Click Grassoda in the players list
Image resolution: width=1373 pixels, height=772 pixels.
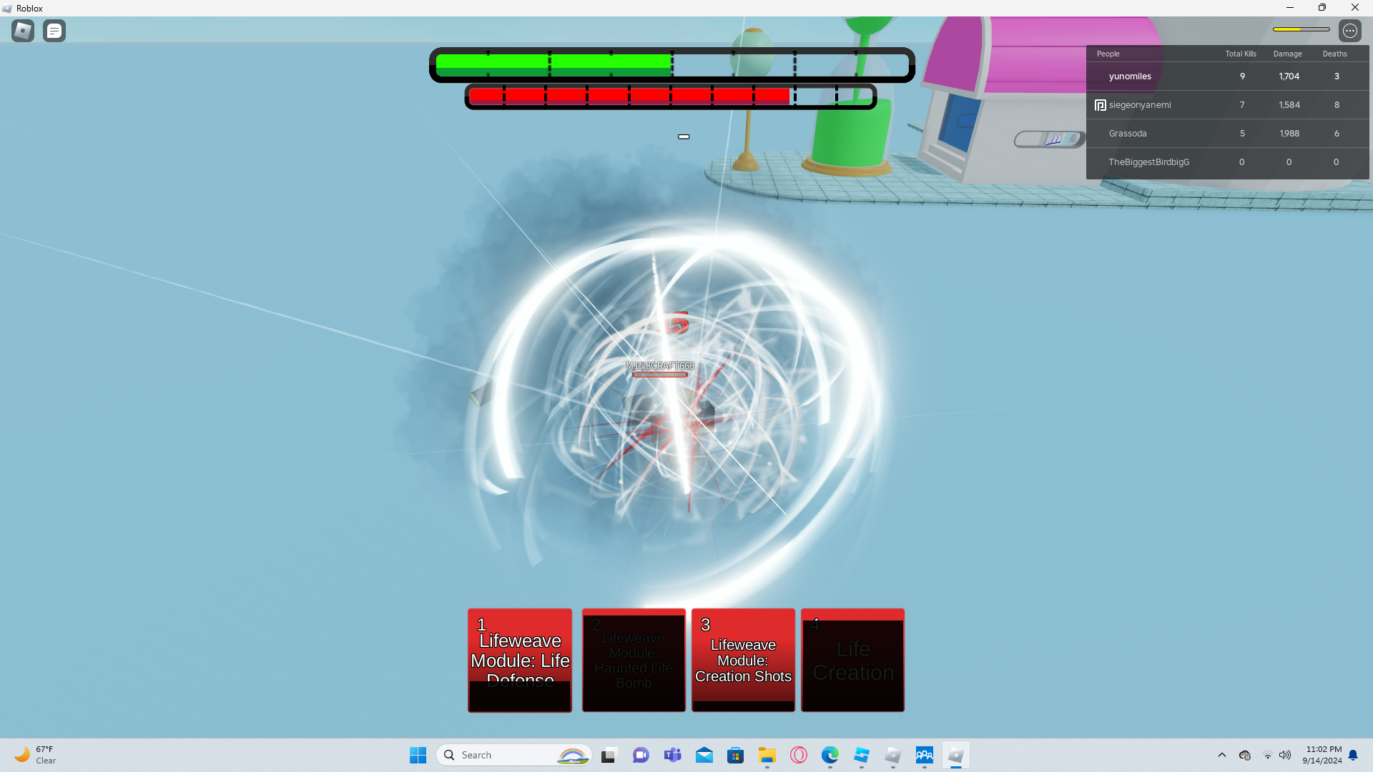click(1128, 134)
